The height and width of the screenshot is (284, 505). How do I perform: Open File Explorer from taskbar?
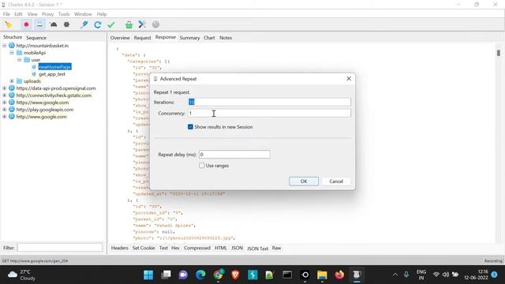pos(322,275)
